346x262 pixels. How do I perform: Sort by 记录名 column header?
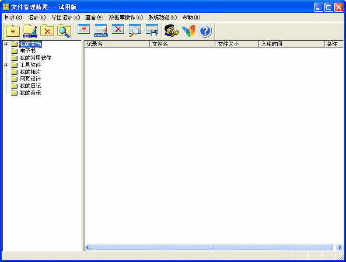point(117,44)
